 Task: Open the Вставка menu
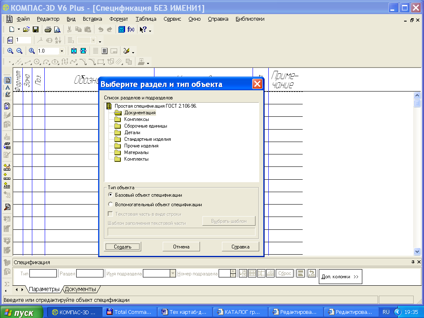[x=92, y=19]
